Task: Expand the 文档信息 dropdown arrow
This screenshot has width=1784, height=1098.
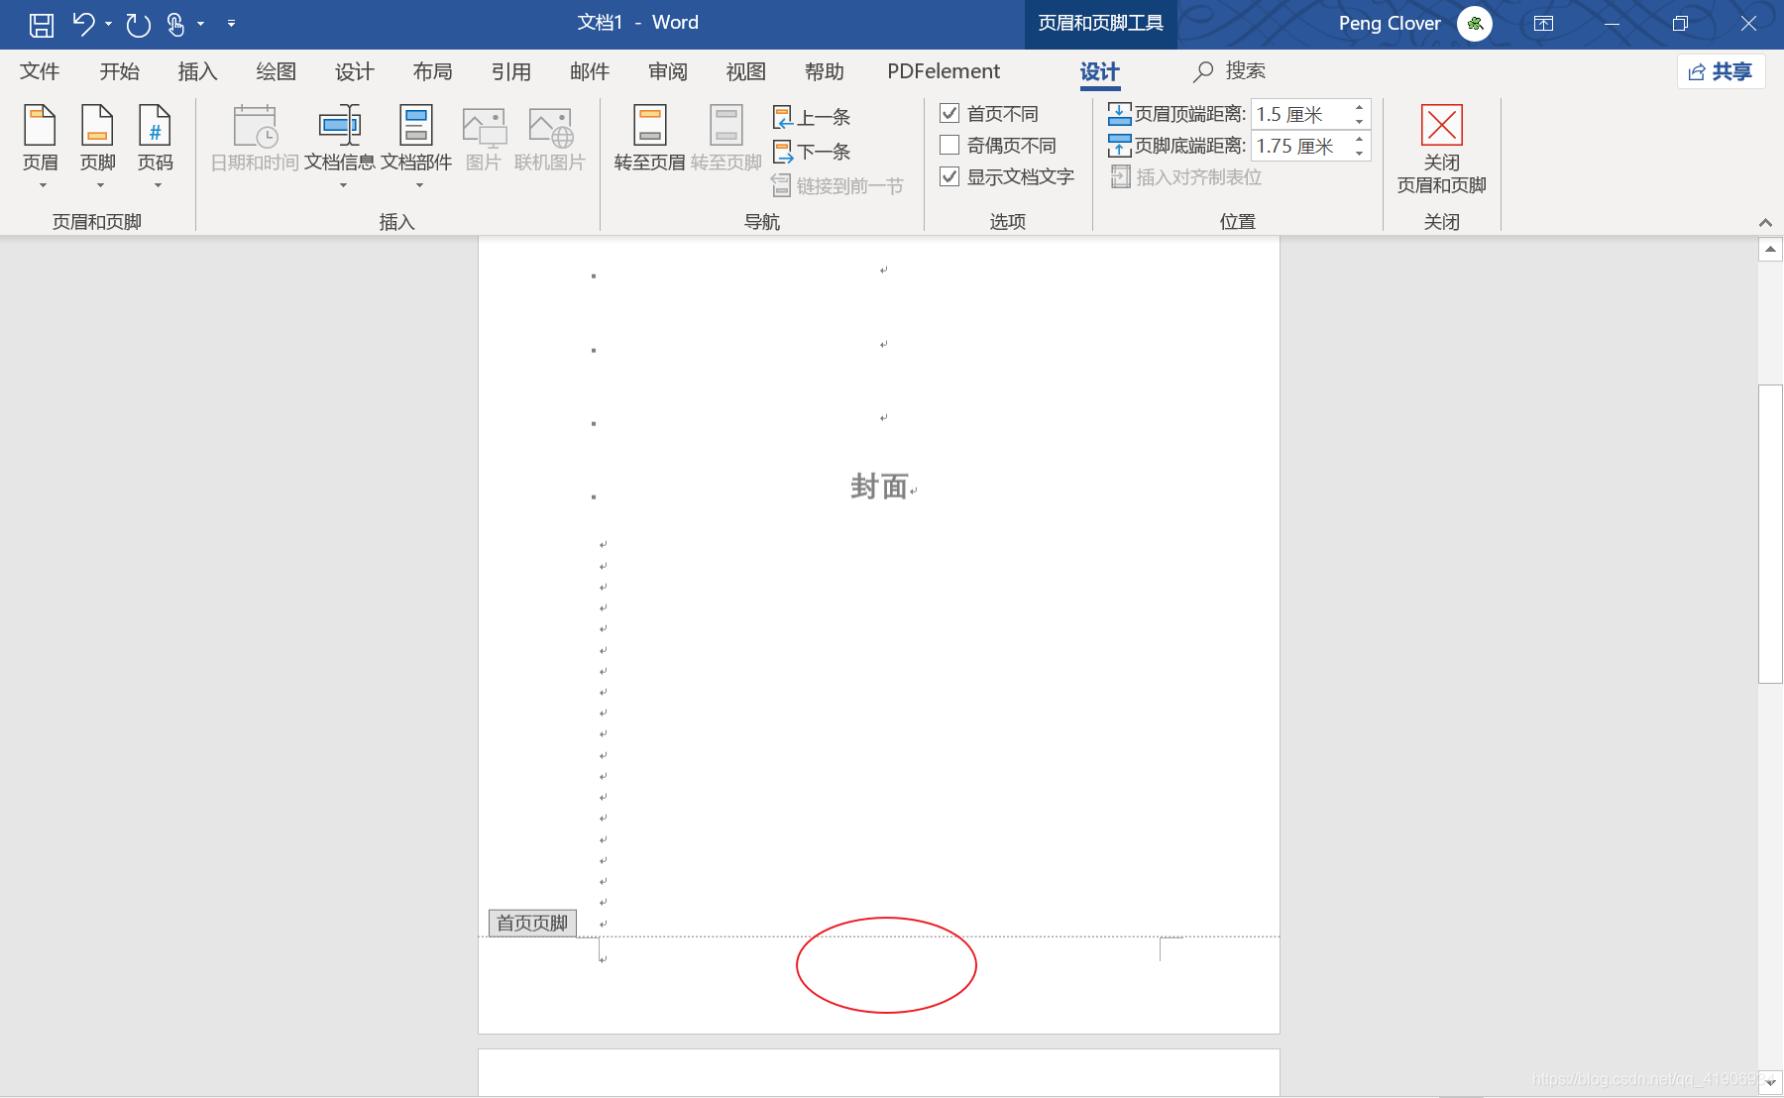Action: [x=343, y=185]
